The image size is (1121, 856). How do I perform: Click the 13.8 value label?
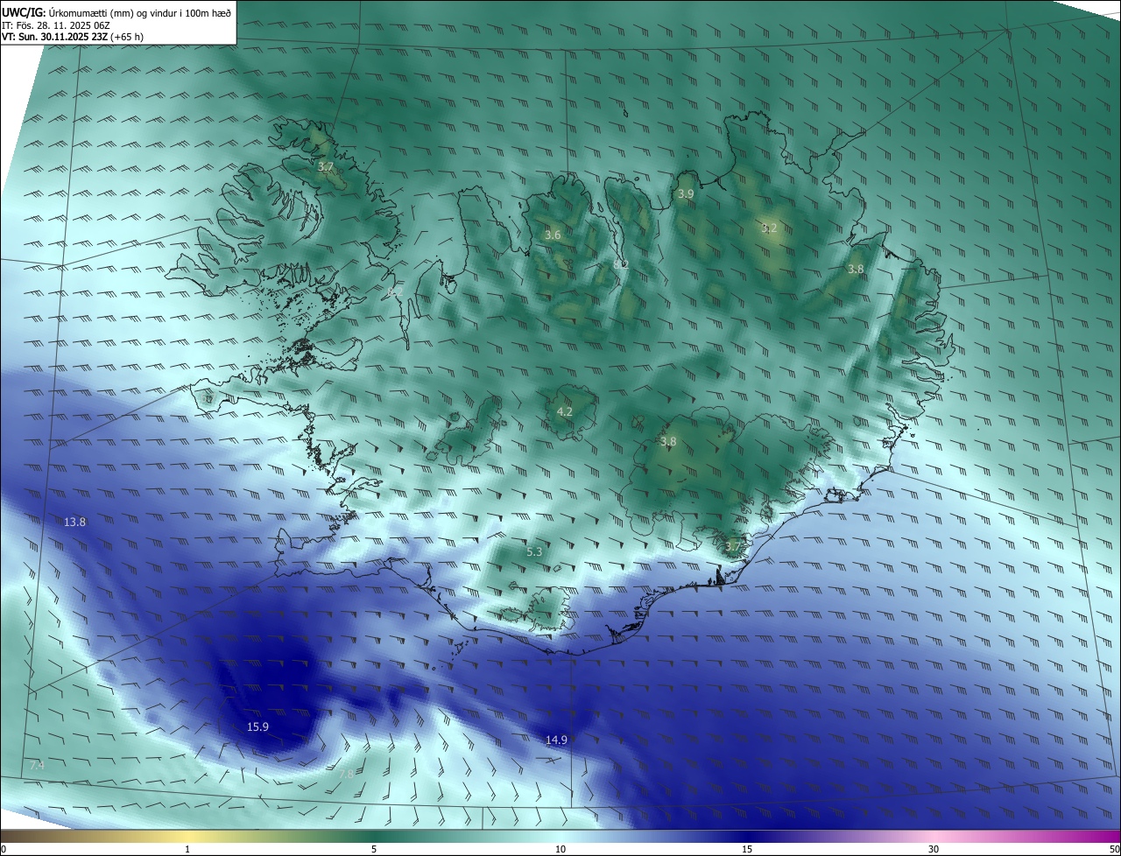pyautogui.click(x=75, y=523)
